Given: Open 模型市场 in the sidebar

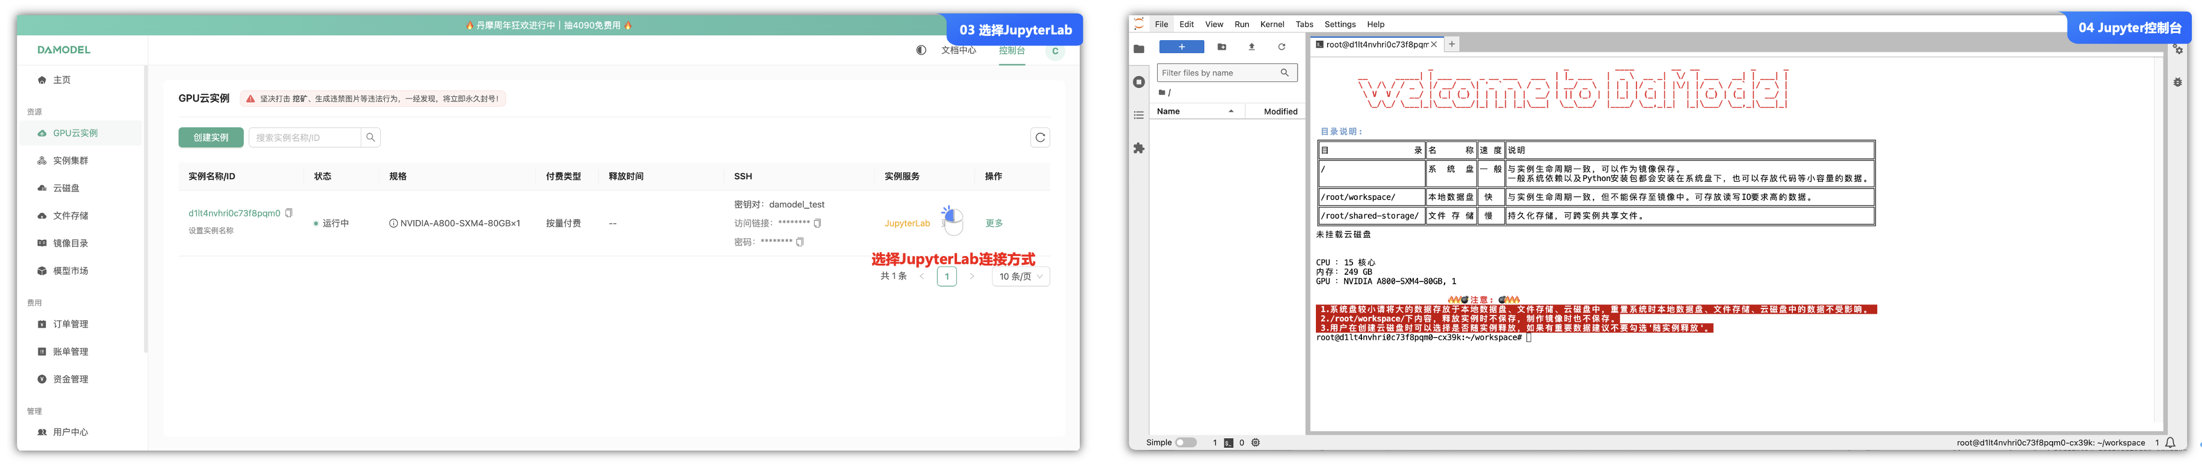Looking at the screenshot, I should point(63,271).
